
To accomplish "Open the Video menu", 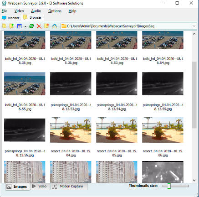I will pos(19,11).
